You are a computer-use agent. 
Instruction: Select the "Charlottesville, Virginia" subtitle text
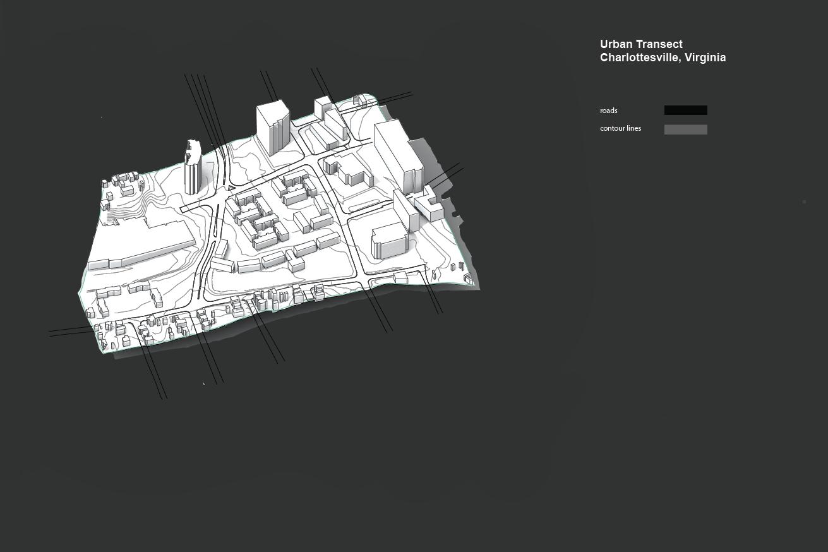(663, 57)
